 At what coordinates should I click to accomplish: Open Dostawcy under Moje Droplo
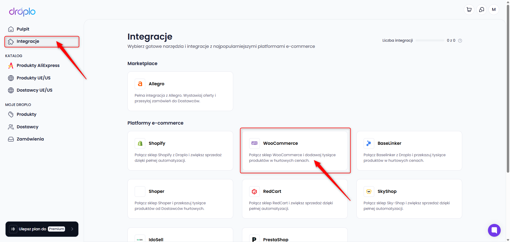point(42,127)
